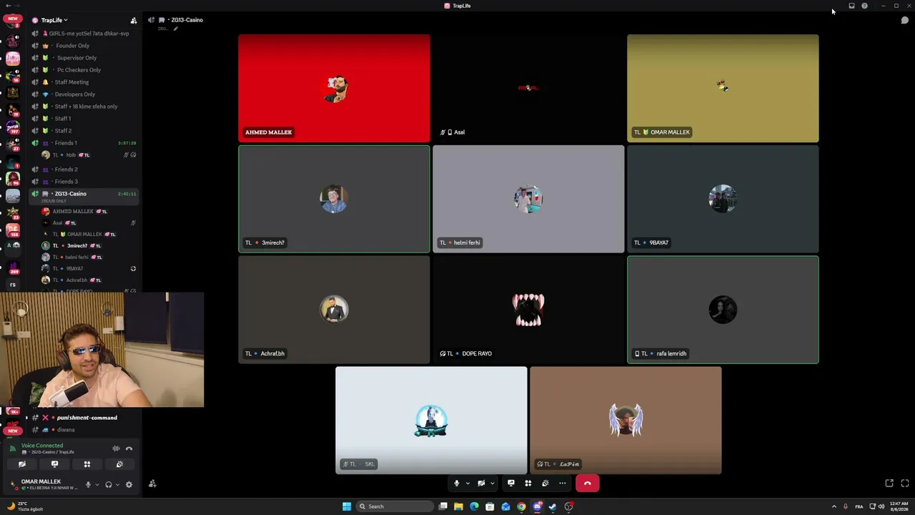Click helmi ferhi in the channel member list
The image size is (915, 515).
76,257
